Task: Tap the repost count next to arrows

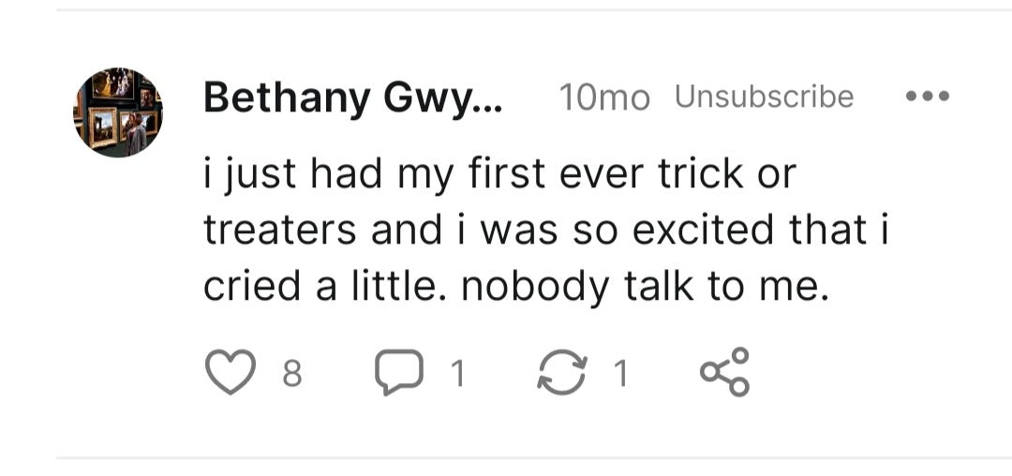Action: pos(619,374)
